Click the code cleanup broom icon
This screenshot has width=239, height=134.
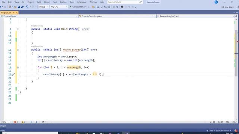click(x=43, y=122)
